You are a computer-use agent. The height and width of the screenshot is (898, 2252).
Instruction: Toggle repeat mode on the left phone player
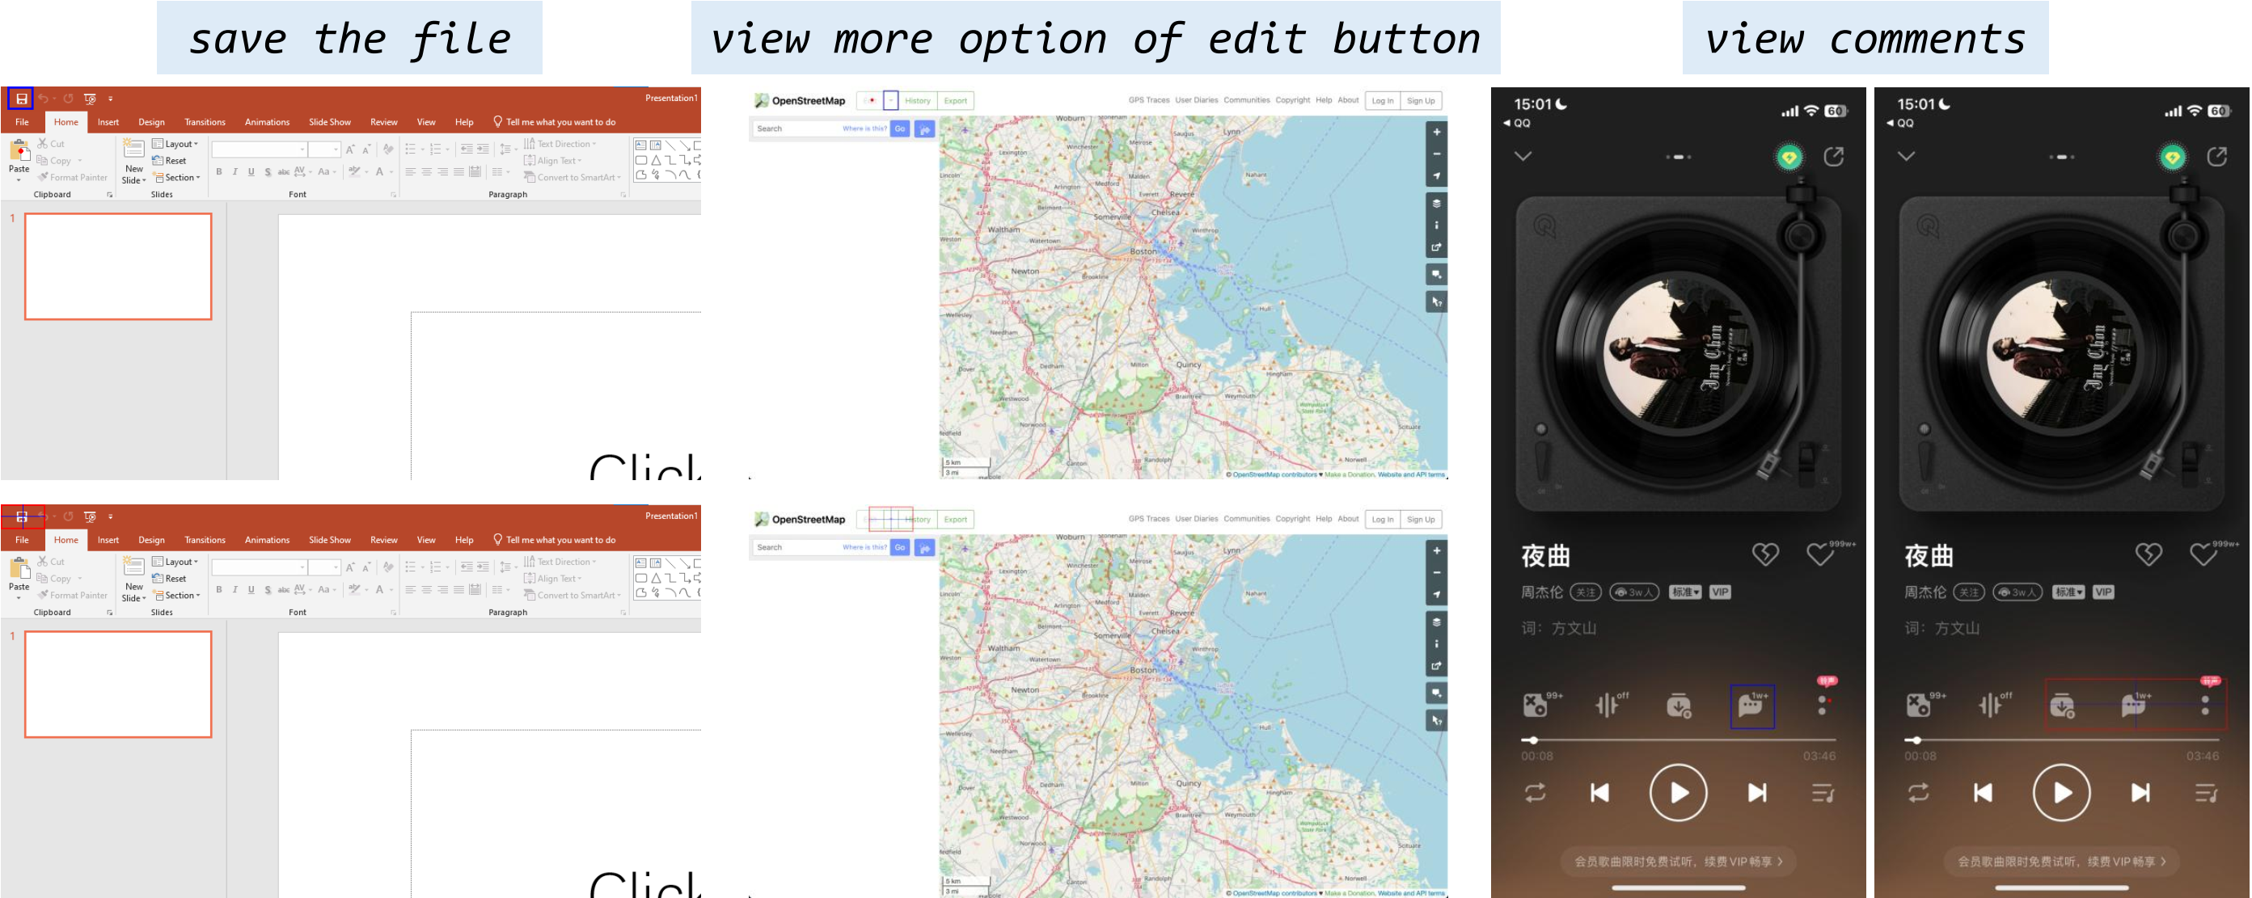pyautogui.click(x=1535, y=792)
